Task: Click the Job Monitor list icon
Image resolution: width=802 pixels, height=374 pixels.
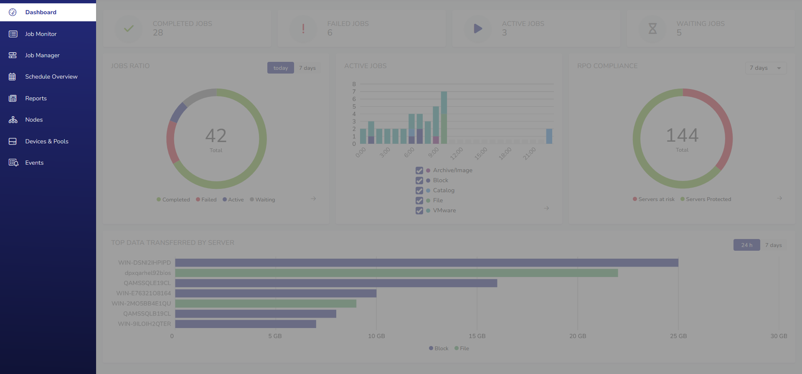Action: (13, 34)
